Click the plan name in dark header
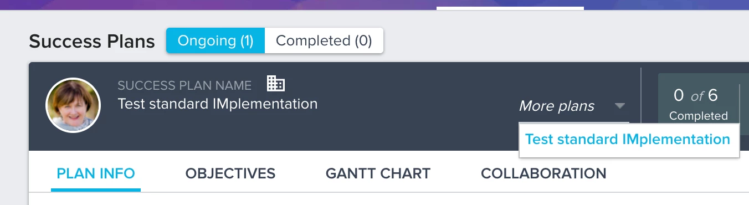 pos(218,104)
